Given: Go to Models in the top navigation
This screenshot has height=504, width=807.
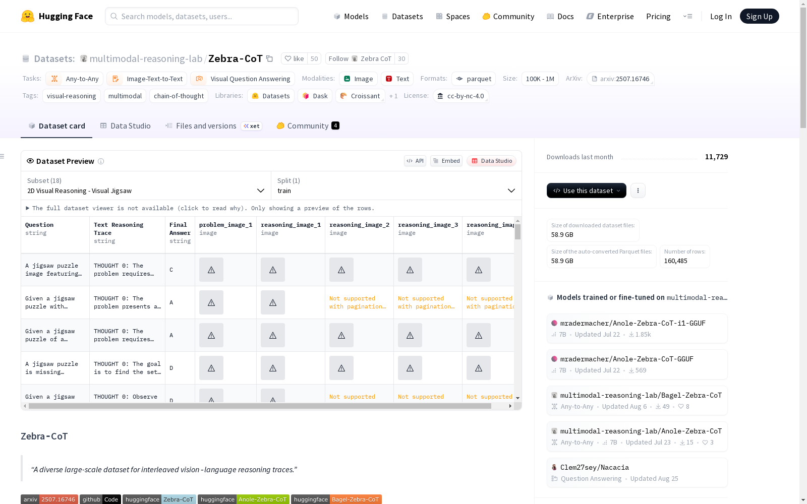Looking at the screenshot, I should (351, 16).
